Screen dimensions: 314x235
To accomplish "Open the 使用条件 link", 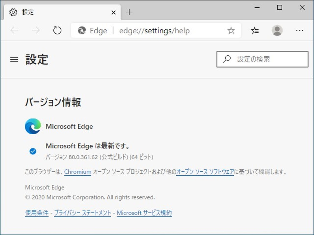I will point(36,213).
